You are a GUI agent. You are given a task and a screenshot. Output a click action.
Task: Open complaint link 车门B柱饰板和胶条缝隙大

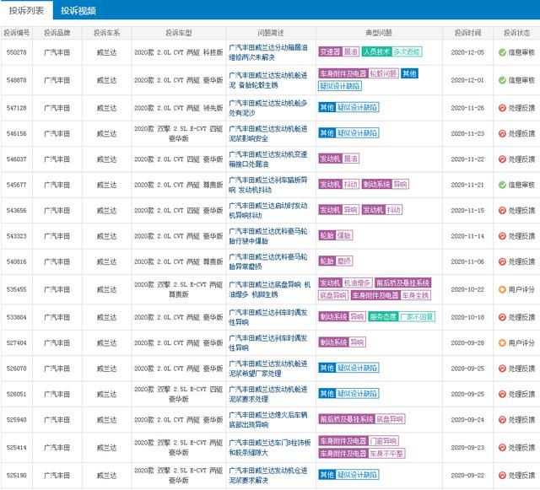(270, 448)
